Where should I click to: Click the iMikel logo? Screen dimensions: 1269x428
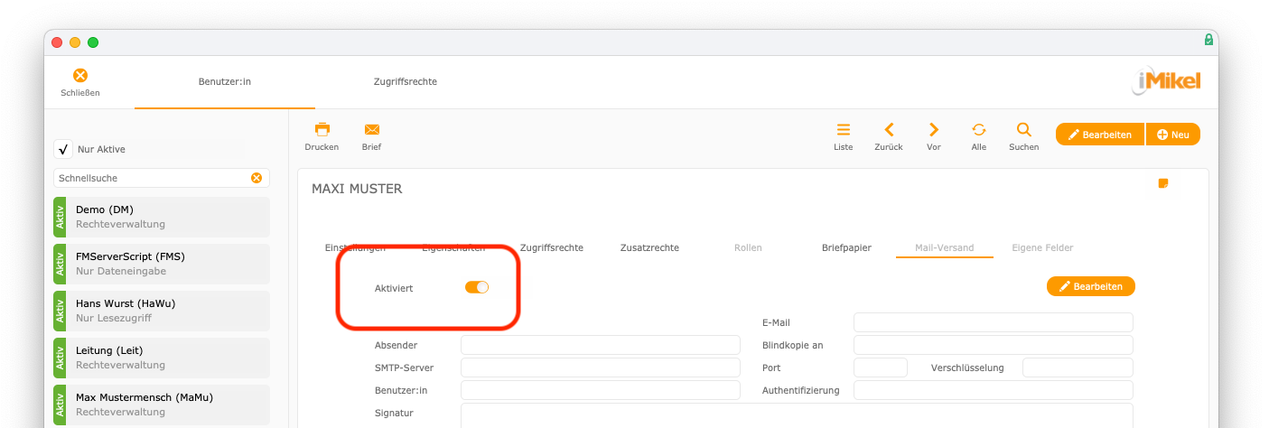tap(1166, 81)
